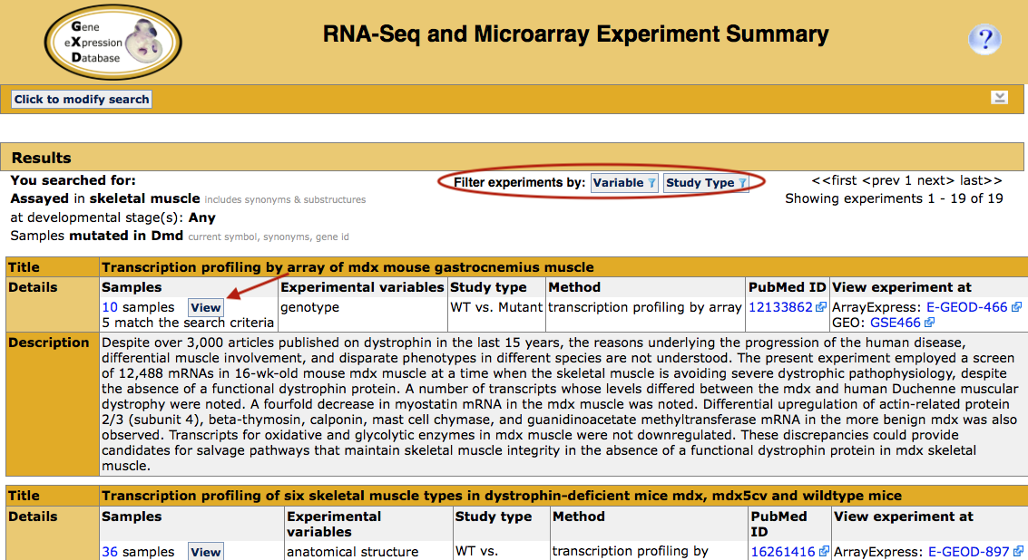Image resolution: width=1028 pixels, height=560 pixels.
Task: View samples for the 36 samples experiment
Action: point(205,552)
